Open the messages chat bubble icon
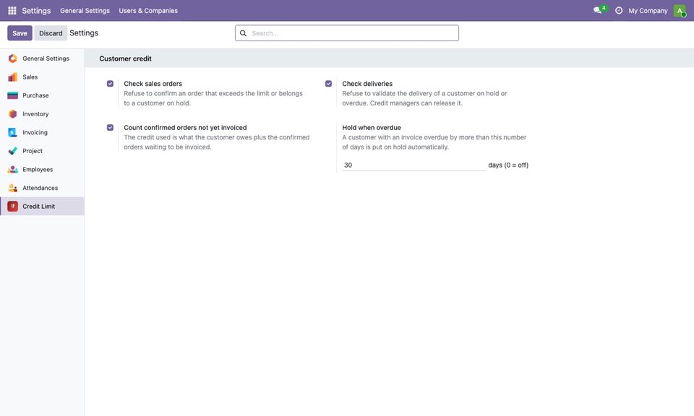The image size is (694, 416). (598, 10)
